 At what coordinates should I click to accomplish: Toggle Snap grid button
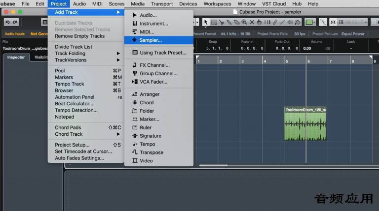click(341, 22)
